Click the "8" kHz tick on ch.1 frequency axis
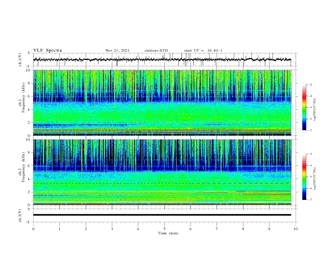 click(x=29, y=83)
